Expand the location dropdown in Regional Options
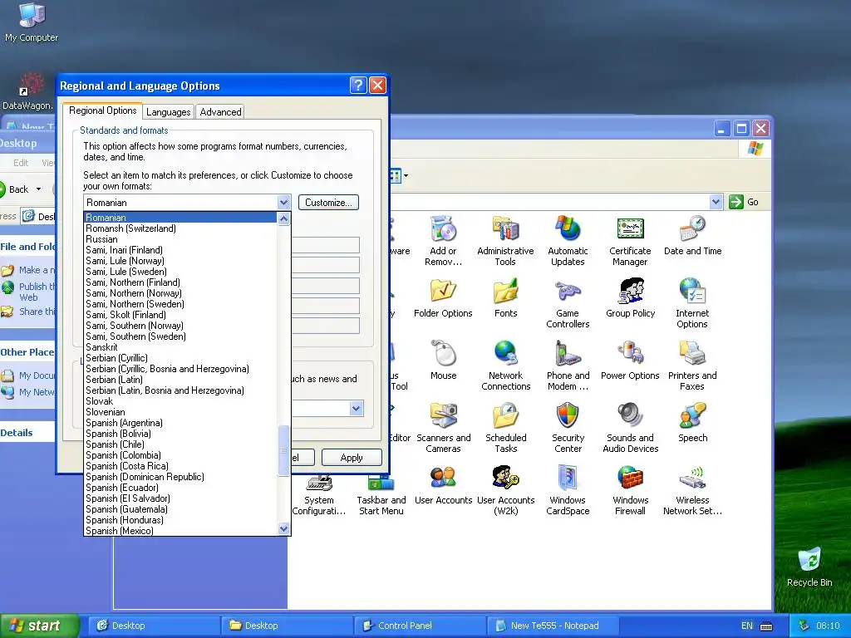This screenshot has width=851, height=638. (356, 408)
